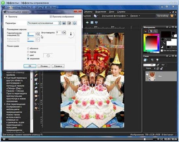This screenshot has width=179, height=142.
Task: Pick a color in the rainbow color picker
Action: (x=151, y=43)
